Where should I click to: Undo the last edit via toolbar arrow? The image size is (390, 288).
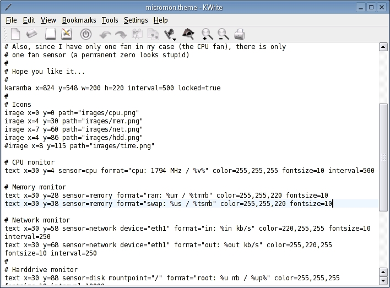coord(105,34)
